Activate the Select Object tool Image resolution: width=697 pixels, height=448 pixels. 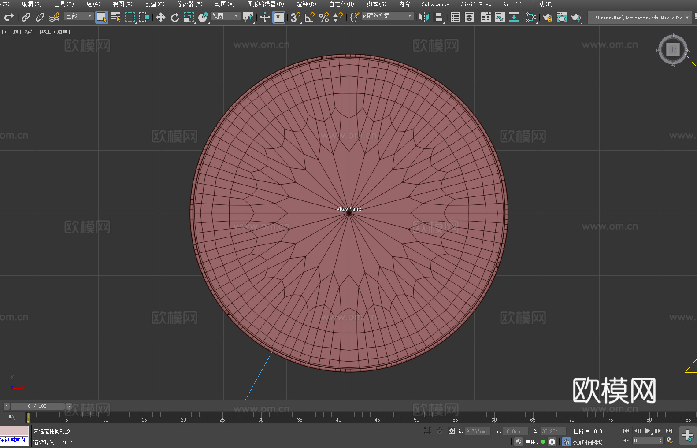102,17
